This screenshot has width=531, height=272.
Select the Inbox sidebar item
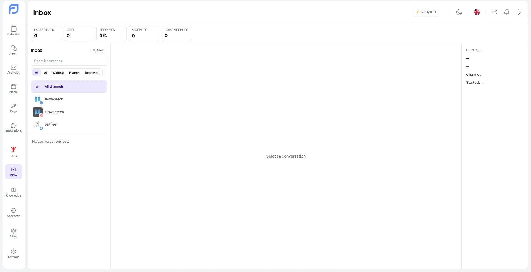[x=14, y=172]
